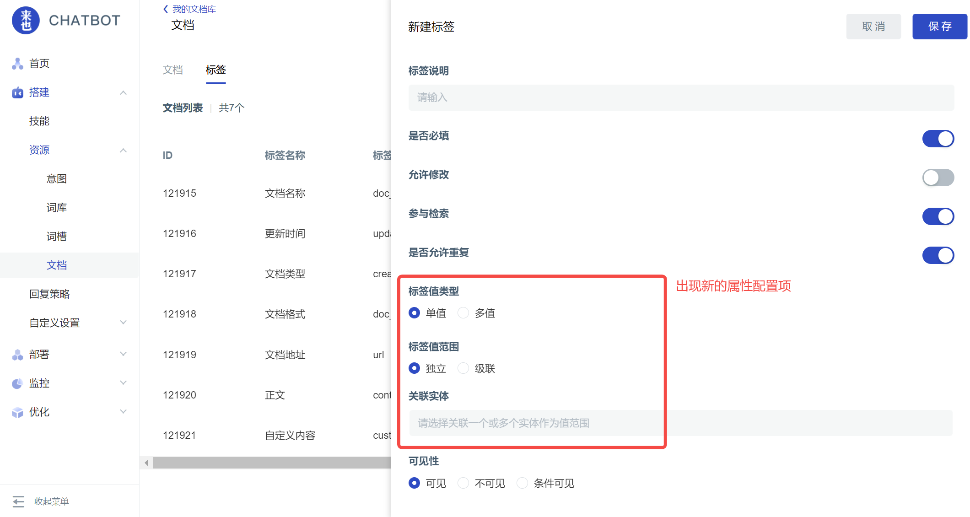Click the 收起菜单 collapse icon
The height and width of the screenshot is (517, 970).
click(18, 501)
